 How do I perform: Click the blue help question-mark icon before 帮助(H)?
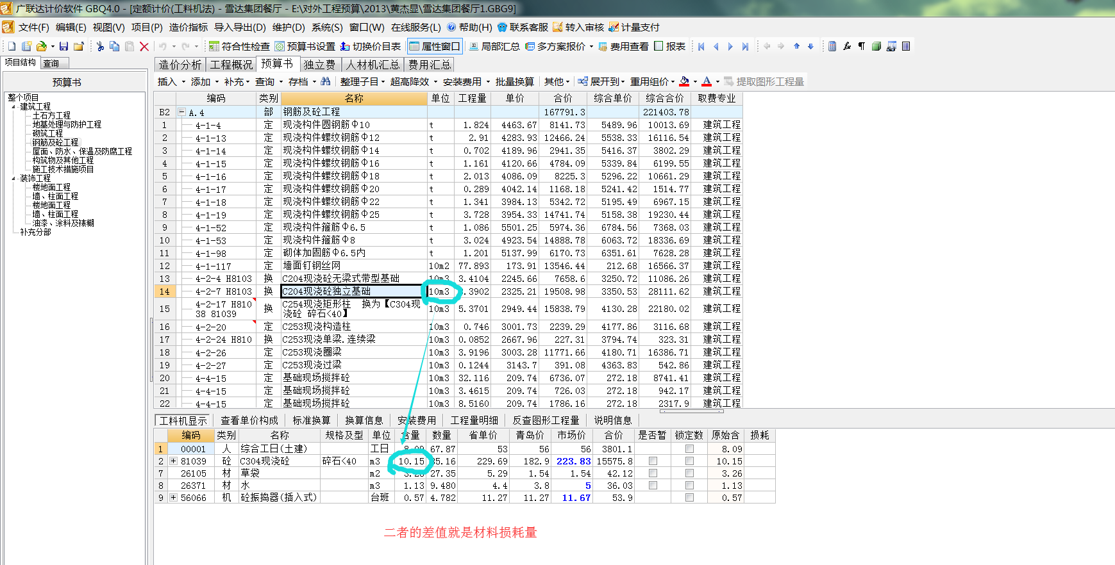pyautogui.click(x=452, y=27)
